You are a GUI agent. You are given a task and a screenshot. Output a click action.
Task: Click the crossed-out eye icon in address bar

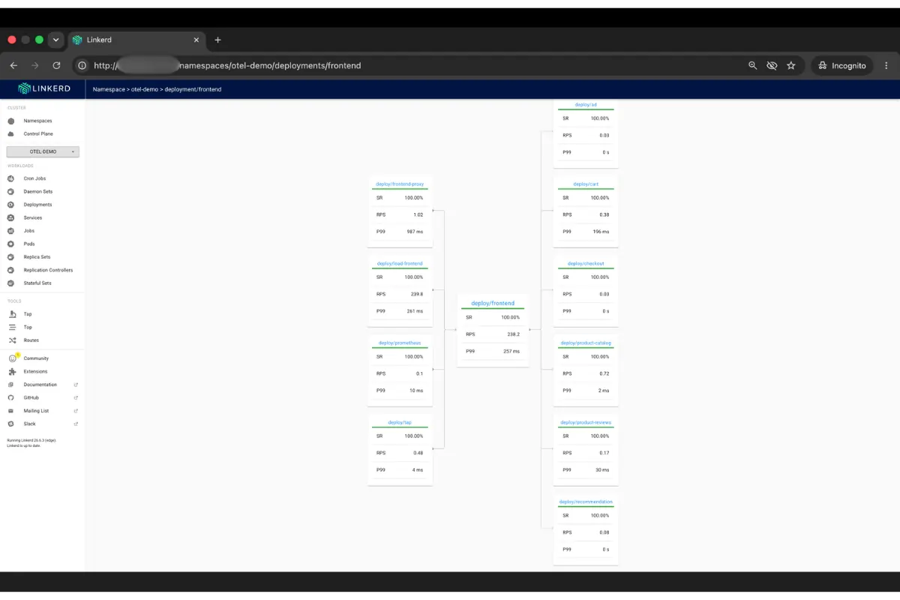point(772,65)
